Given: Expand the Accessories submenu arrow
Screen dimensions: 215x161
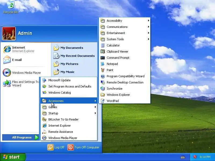Looking at the screenshot, I should tap(95, 101).
